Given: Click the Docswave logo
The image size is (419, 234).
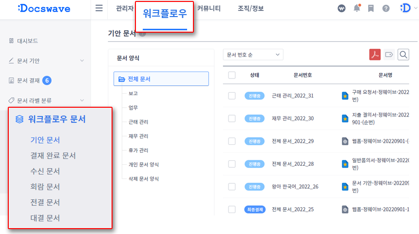Looking at the screenshot, I should pos(44,9).
